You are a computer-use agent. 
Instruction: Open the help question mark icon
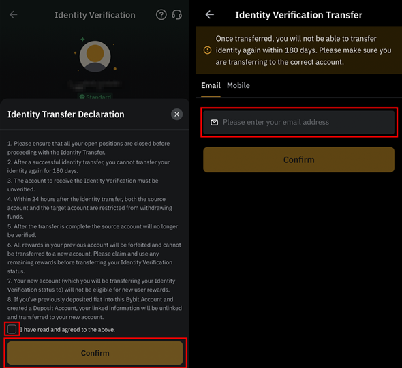tap(161, 15)
